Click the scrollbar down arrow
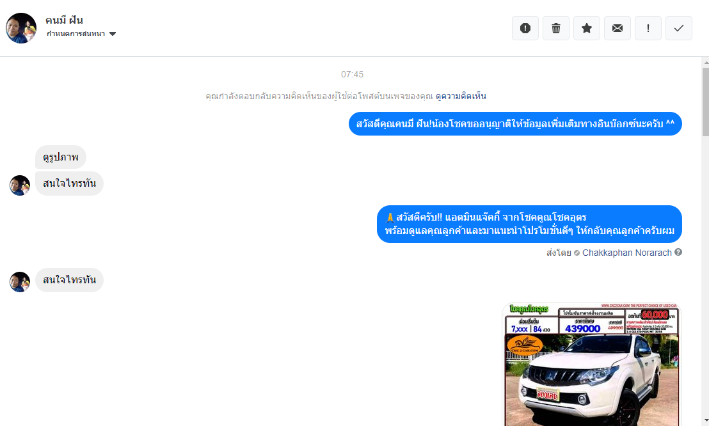The image size is (709, 431). coord(705,421)
